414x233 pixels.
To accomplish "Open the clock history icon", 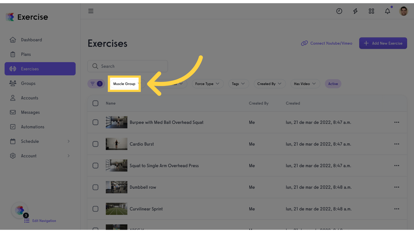I will coord(339,11).
